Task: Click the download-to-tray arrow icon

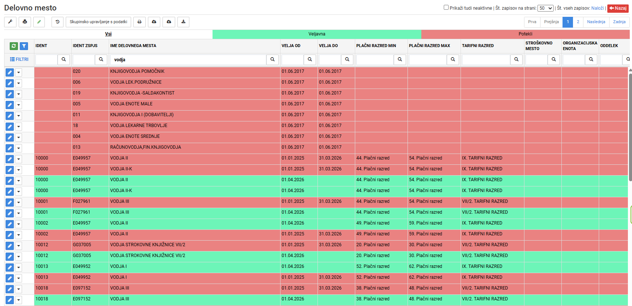Action: point(183,22)
